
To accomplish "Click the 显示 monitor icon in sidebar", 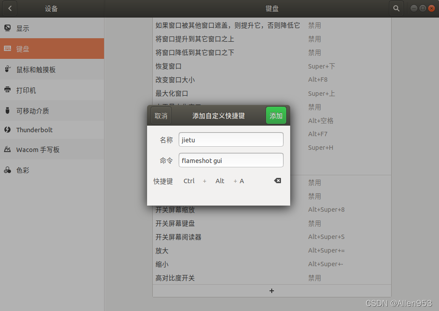I will [x=7, y=28].
